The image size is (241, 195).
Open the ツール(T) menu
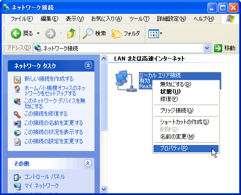(x=139, y=19)
